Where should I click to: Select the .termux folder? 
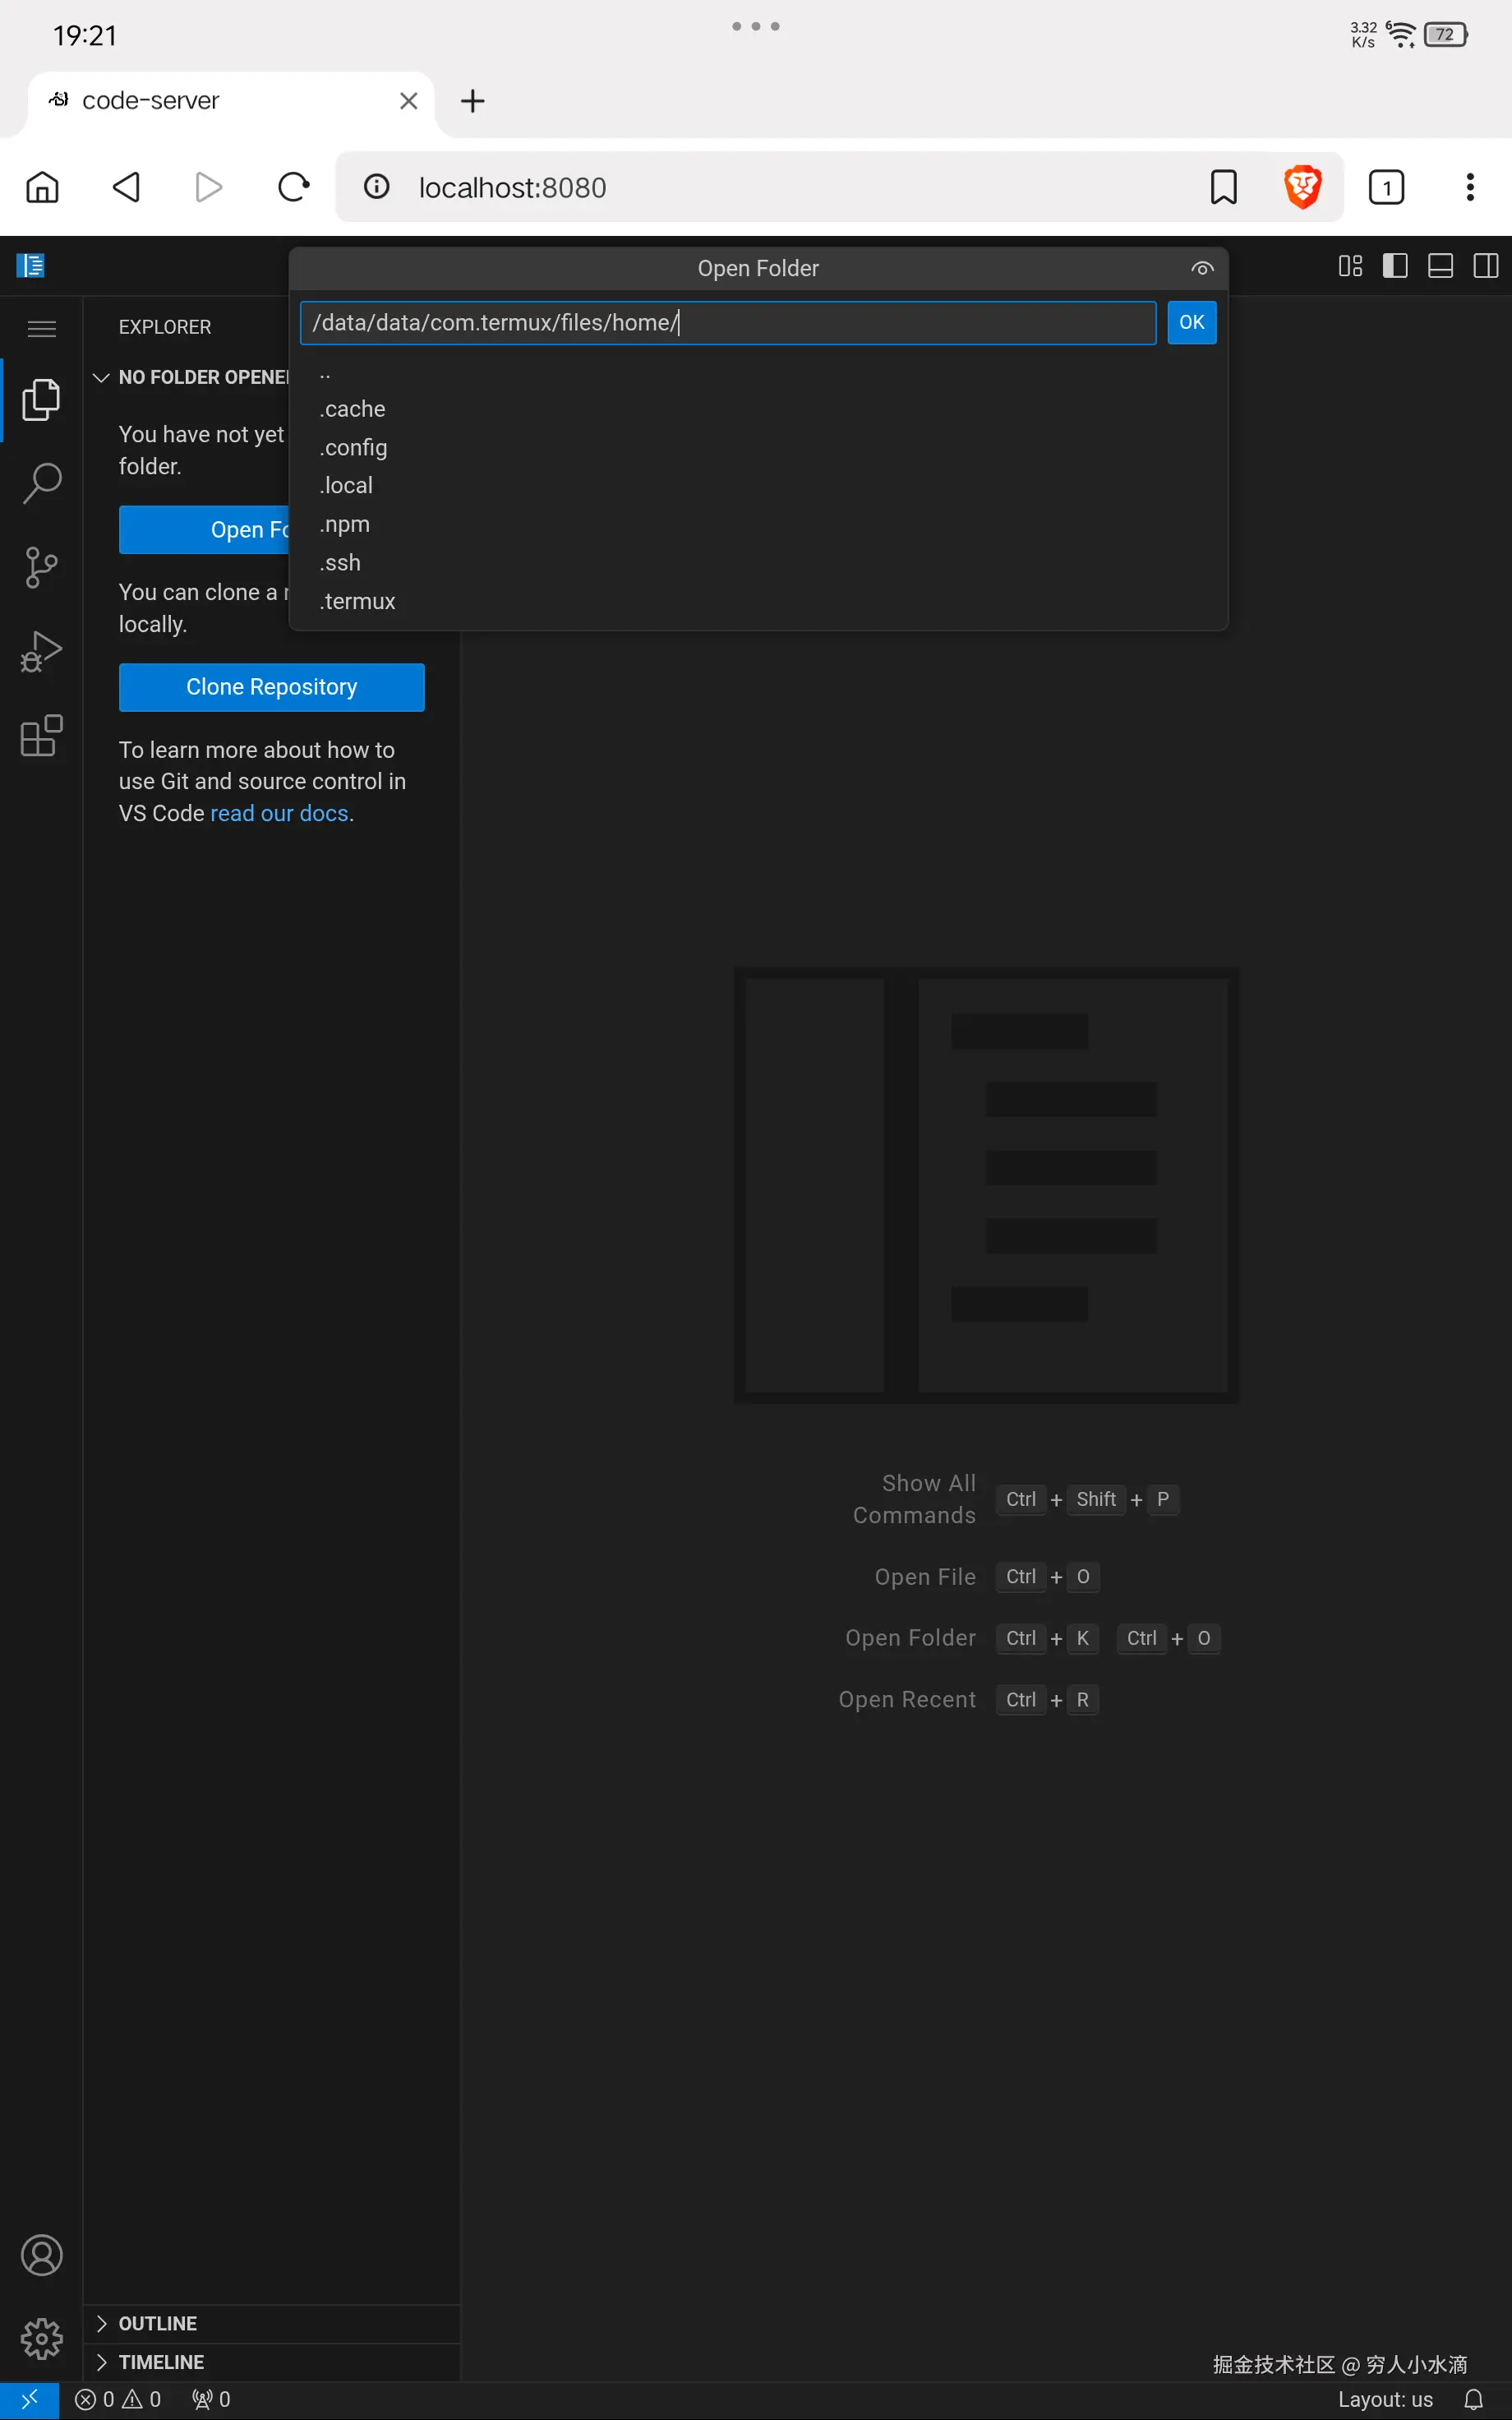tap(758, 601)
